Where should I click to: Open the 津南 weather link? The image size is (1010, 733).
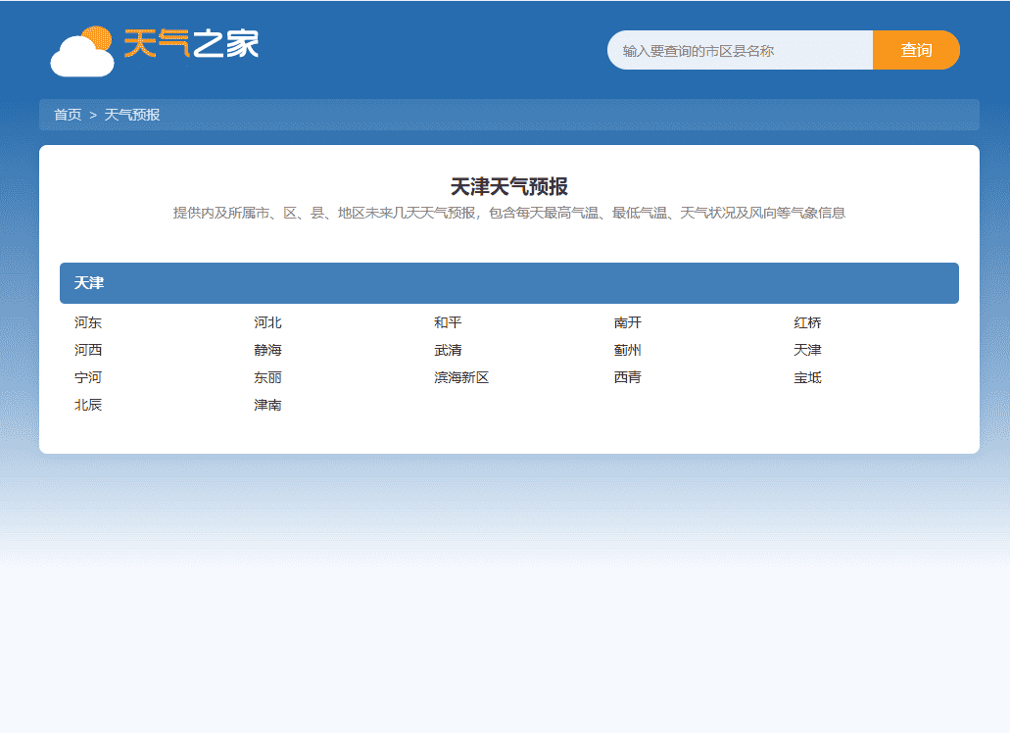tap(266, 405)
